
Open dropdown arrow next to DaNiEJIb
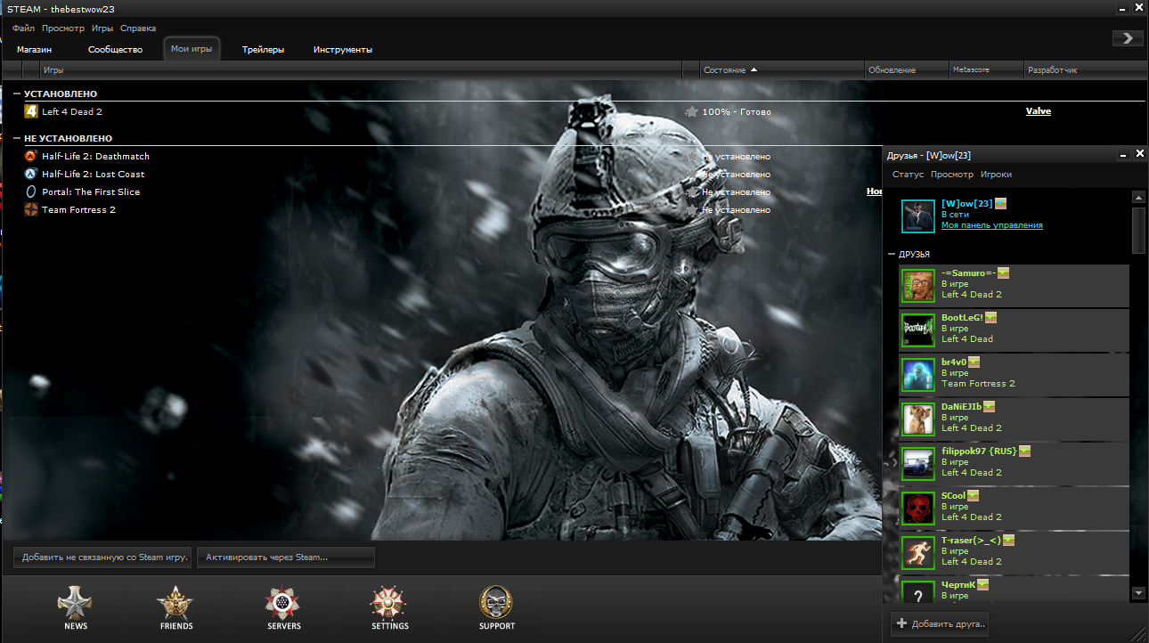click(x=990, y=407)
